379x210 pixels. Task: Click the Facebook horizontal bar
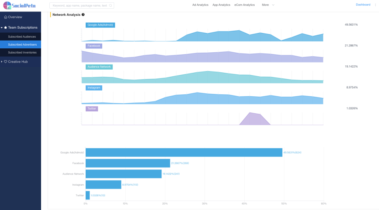pos(128,163)
